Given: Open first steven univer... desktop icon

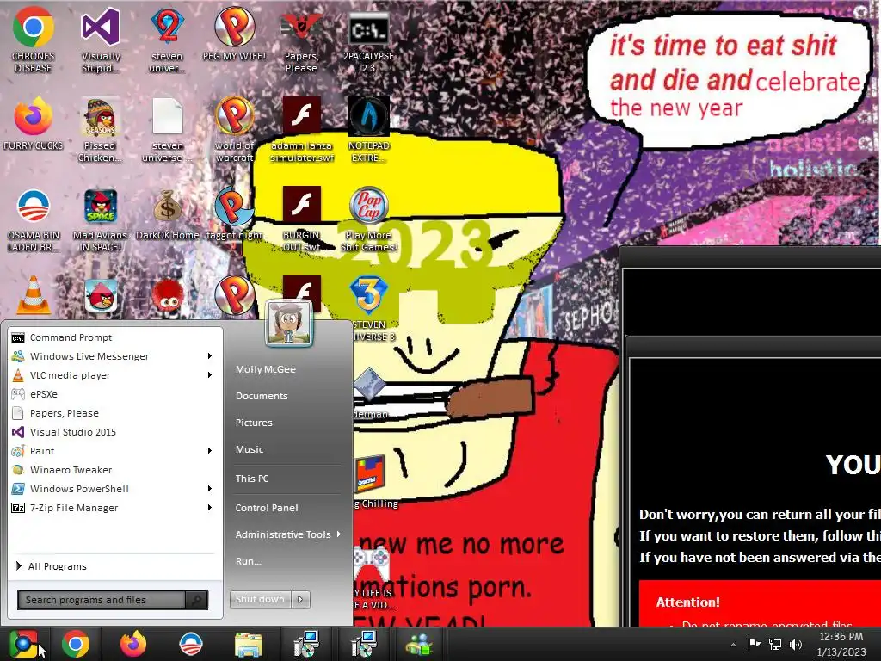Looking at the screenshot, I should coord(167,40).
